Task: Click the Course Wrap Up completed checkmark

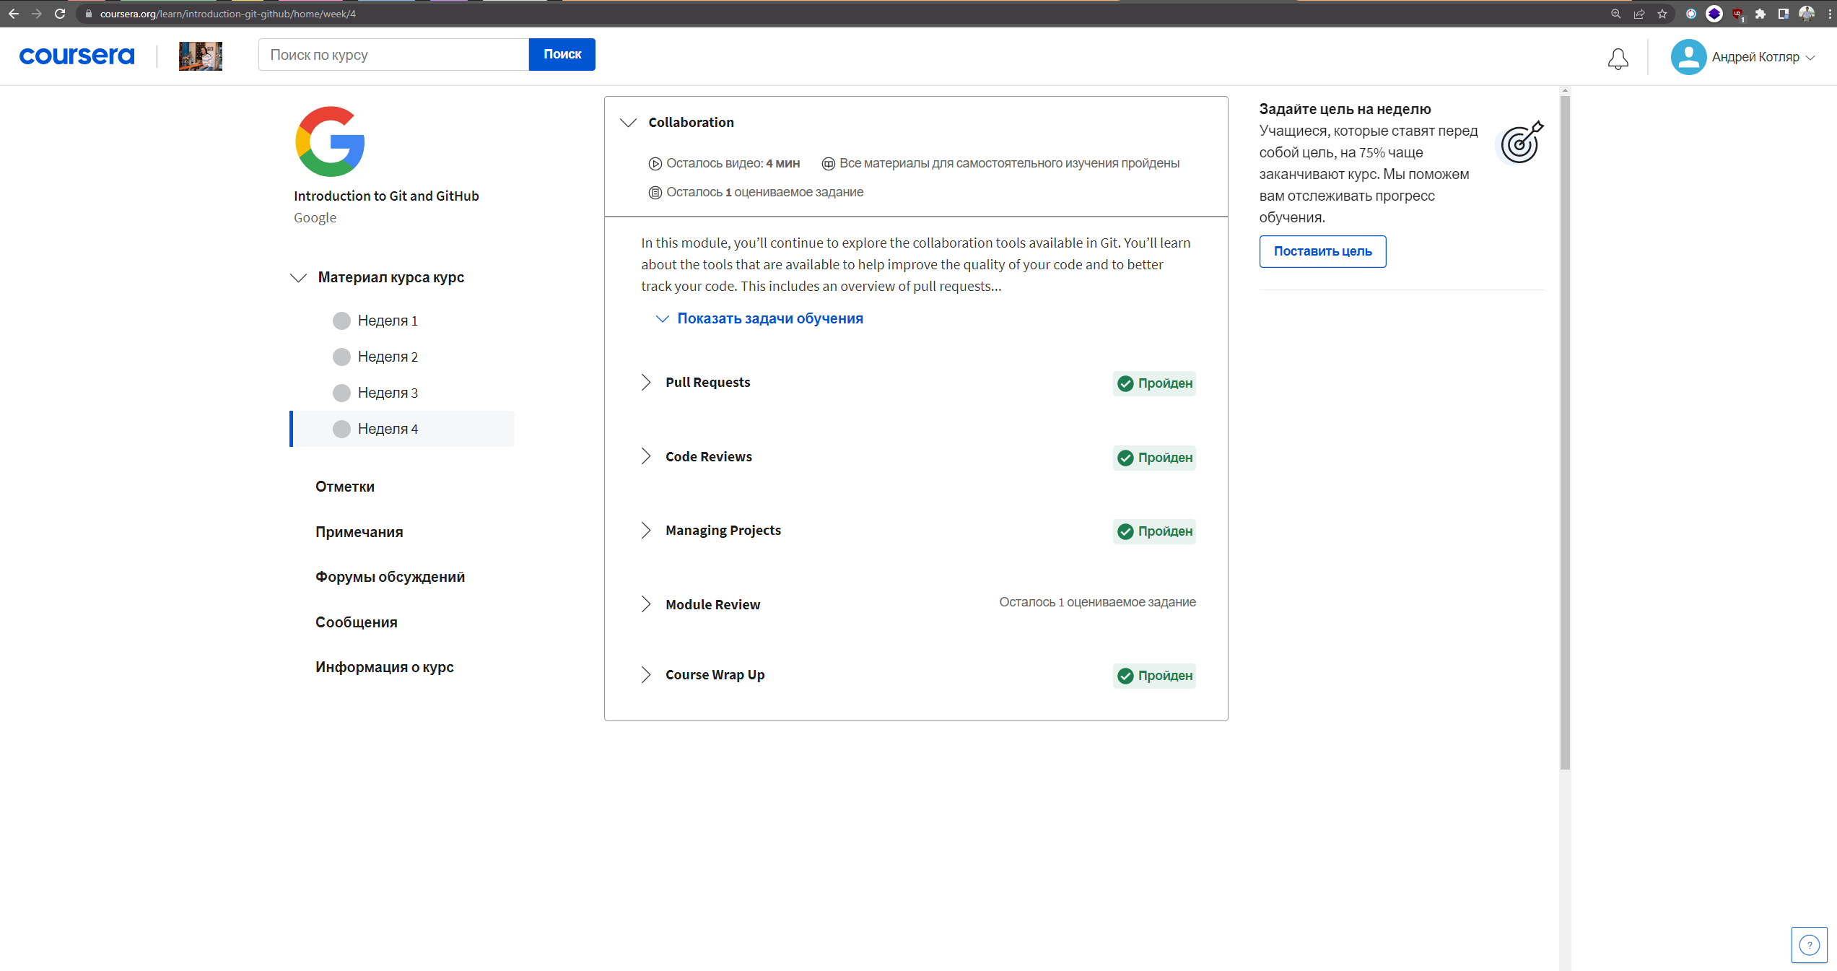Action: point(1125,676)
